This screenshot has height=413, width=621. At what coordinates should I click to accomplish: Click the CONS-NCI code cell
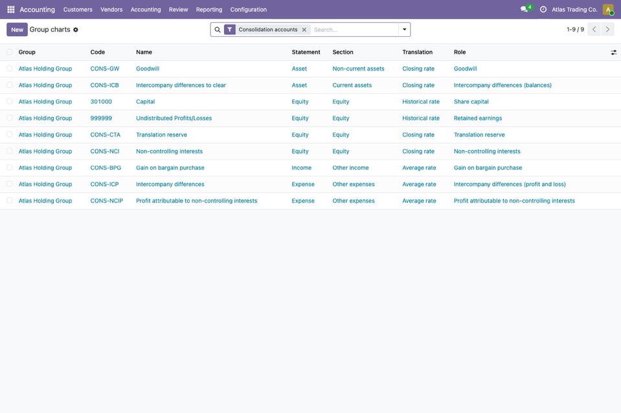coord(104,151)
